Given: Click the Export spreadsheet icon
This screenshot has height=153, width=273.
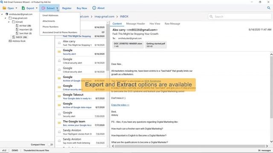Looking at the screenshot, I should tap(23, 8).
